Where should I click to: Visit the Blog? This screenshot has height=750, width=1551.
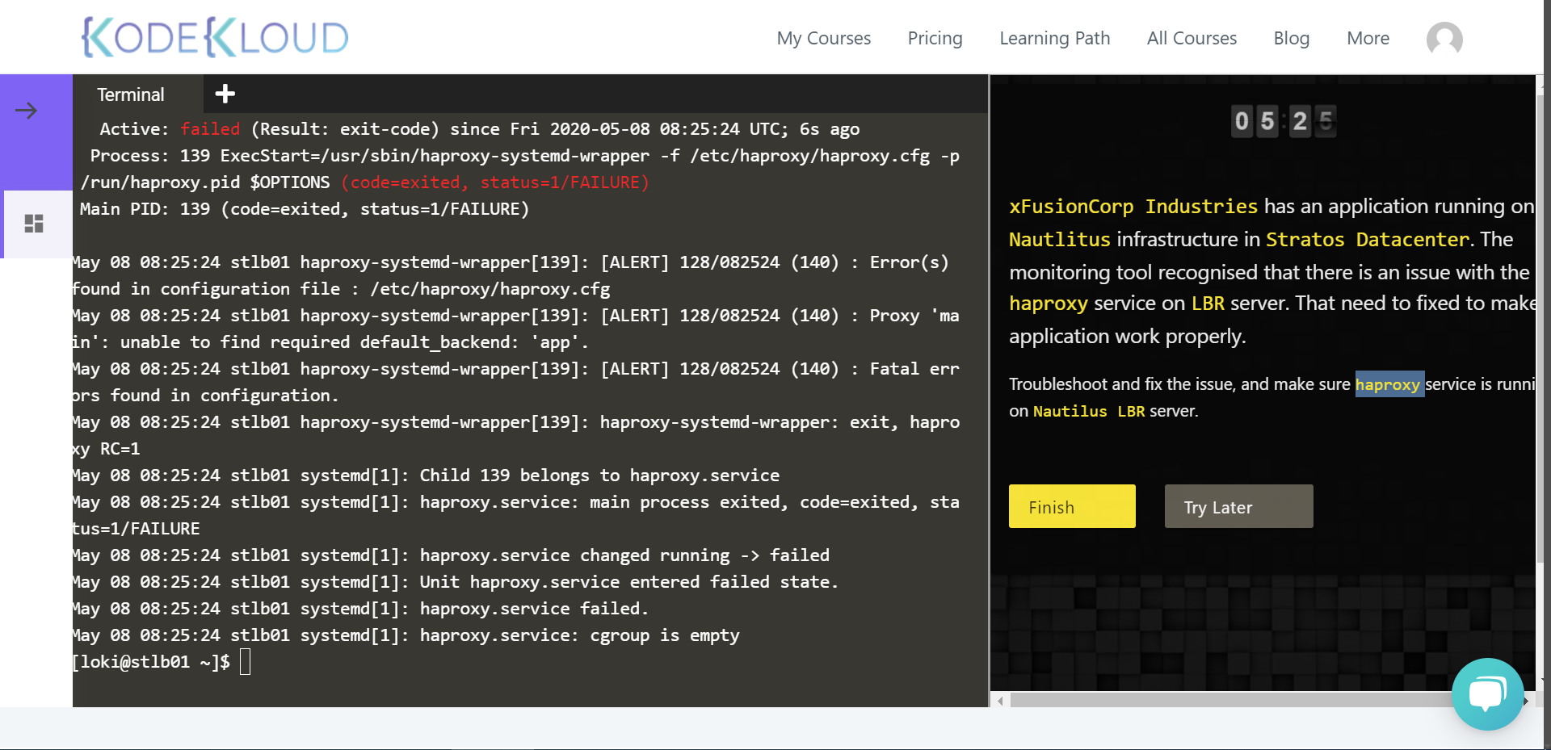tap(1291, 38)
